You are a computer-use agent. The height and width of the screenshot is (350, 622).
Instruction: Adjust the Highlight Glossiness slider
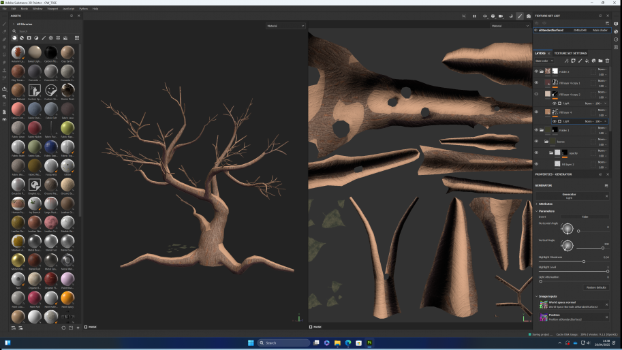584,261
